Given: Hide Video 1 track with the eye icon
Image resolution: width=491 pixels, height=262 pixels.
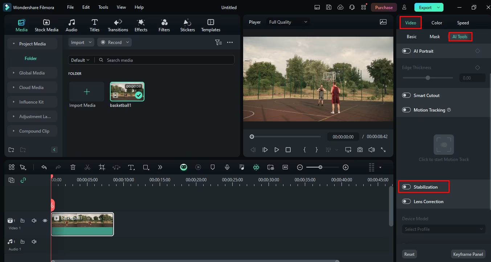Looking at the screenshot, I should tap(45, 221).
